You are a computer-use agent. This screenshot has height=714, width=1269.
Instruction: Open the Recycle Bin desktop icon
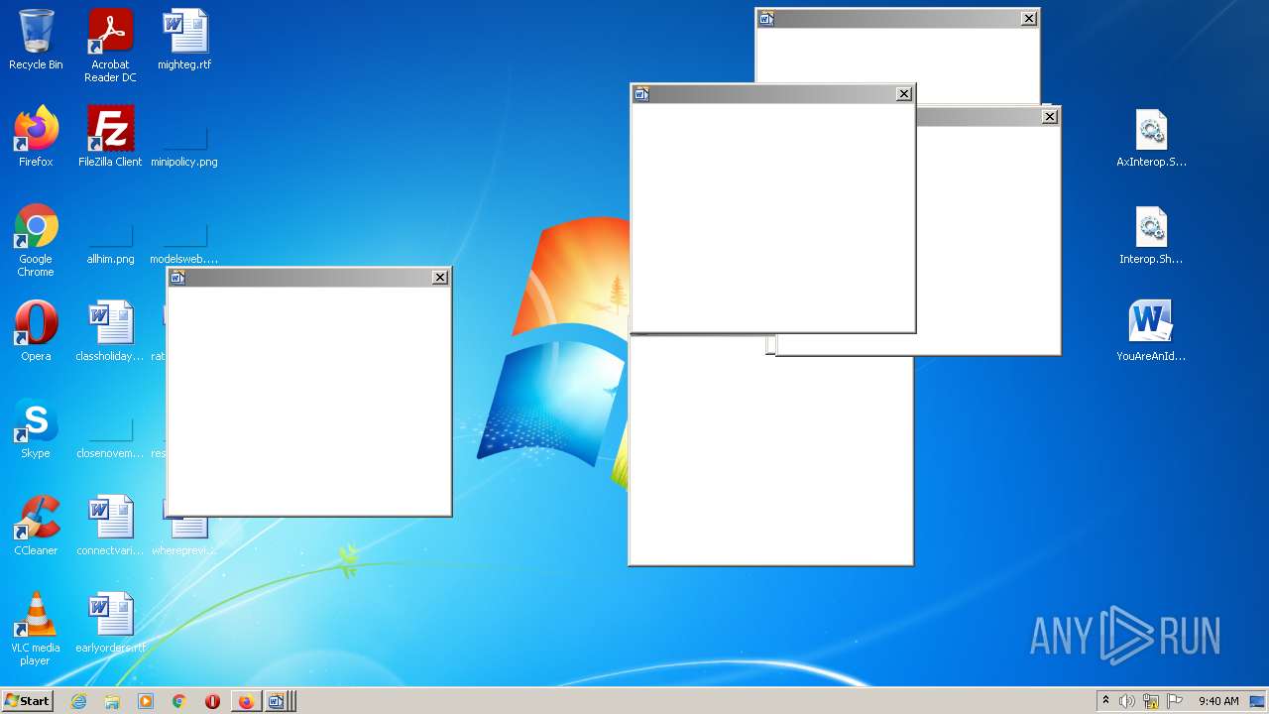click(36, 40)
